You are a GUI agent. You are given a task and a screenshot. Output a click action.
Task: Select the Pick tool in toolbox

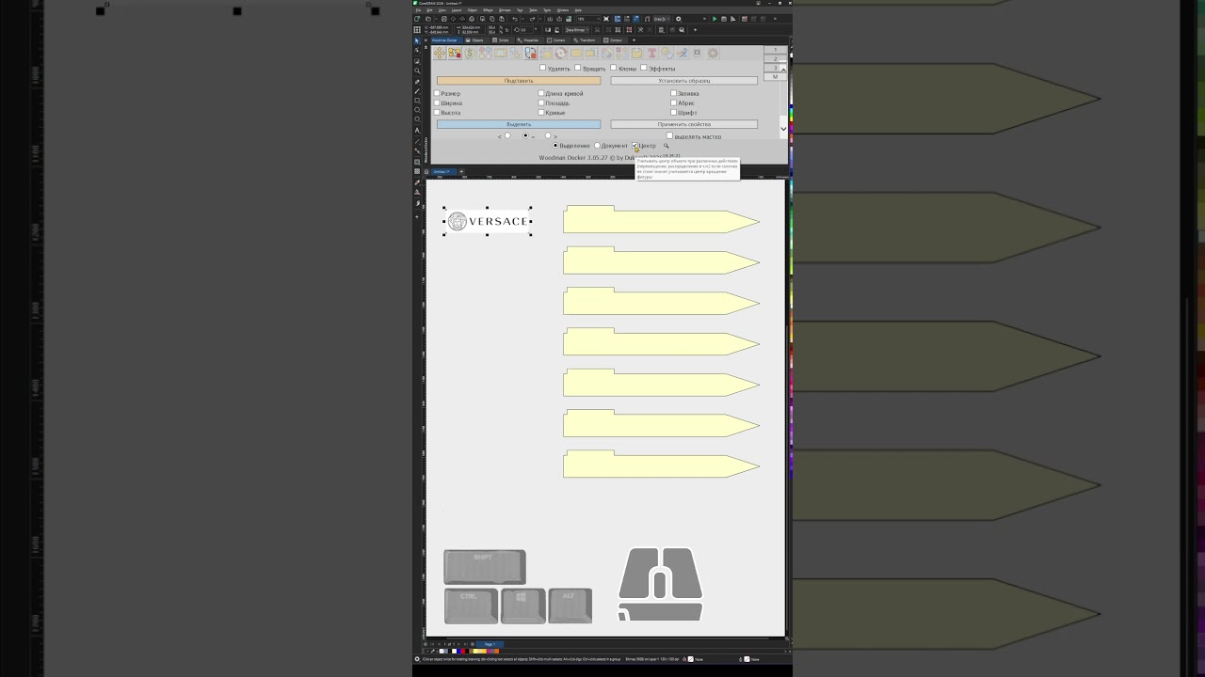(417, 40)
